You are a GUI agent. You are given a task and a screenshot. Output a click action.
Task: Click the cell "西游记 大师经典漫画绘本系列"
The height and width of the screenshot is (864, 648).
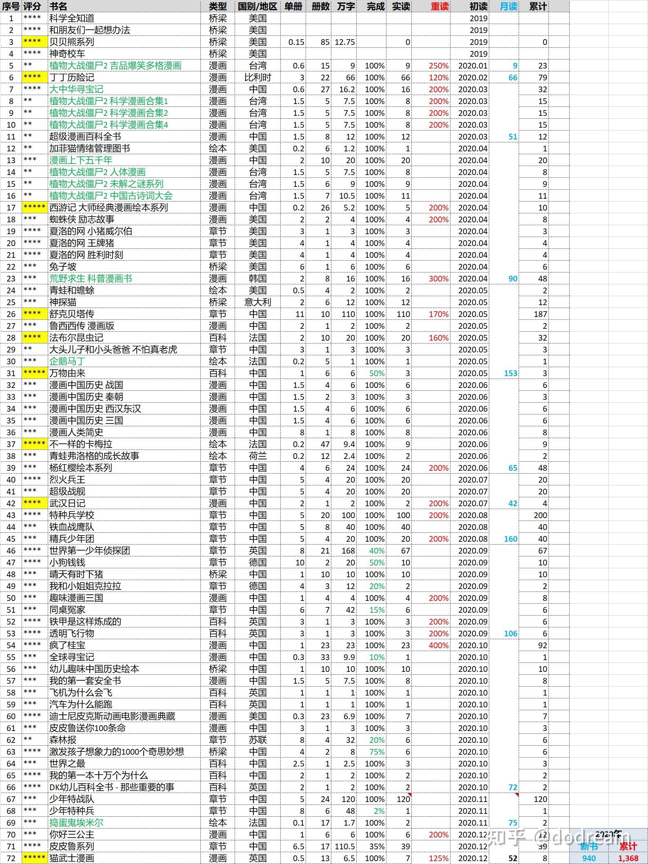109,208
